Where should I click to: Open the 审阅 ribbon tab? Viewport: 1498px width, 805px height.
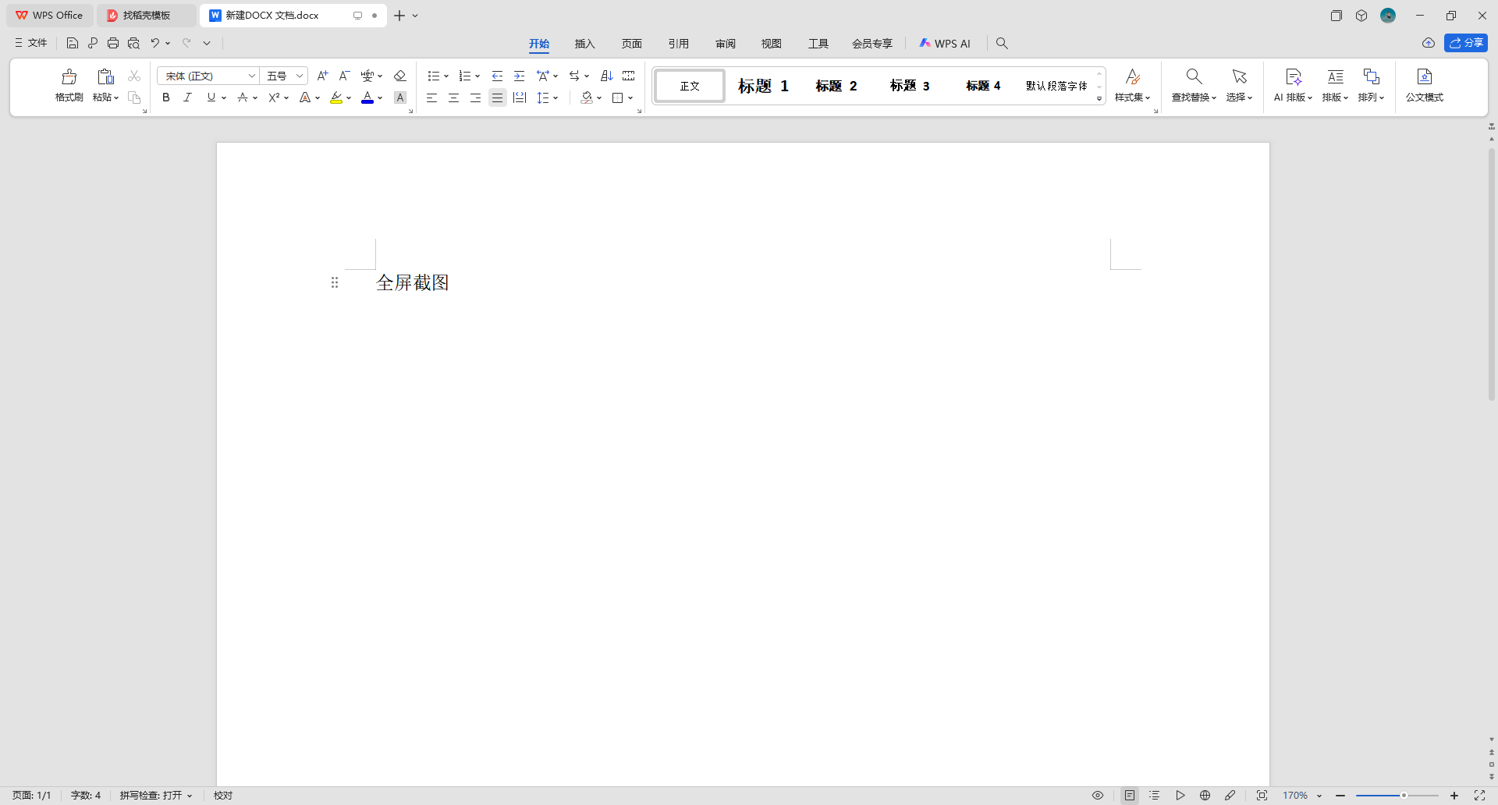[726, 44]
